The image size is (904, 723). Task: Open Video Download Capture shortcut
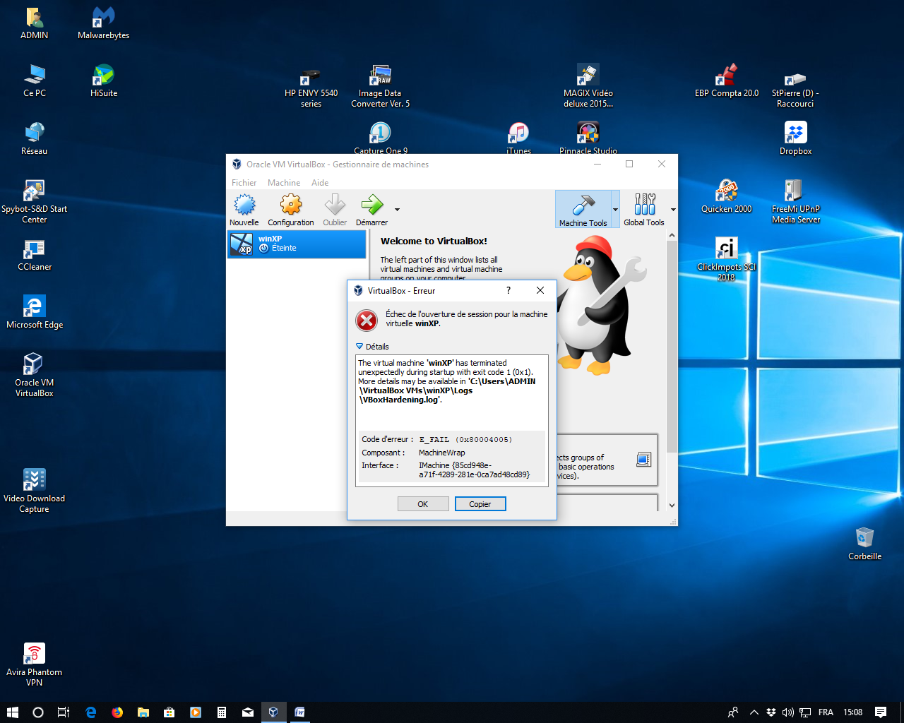coord(34,491)
